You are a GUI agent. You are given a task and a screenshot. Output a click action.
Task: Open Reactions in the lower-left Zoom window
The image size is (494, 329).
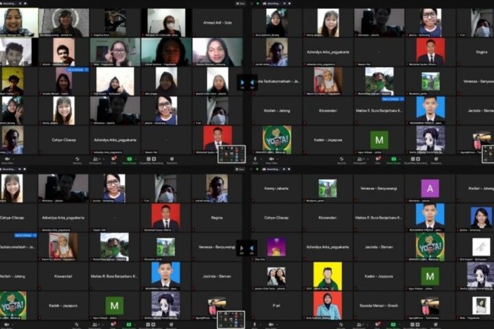tap(171, 325)
